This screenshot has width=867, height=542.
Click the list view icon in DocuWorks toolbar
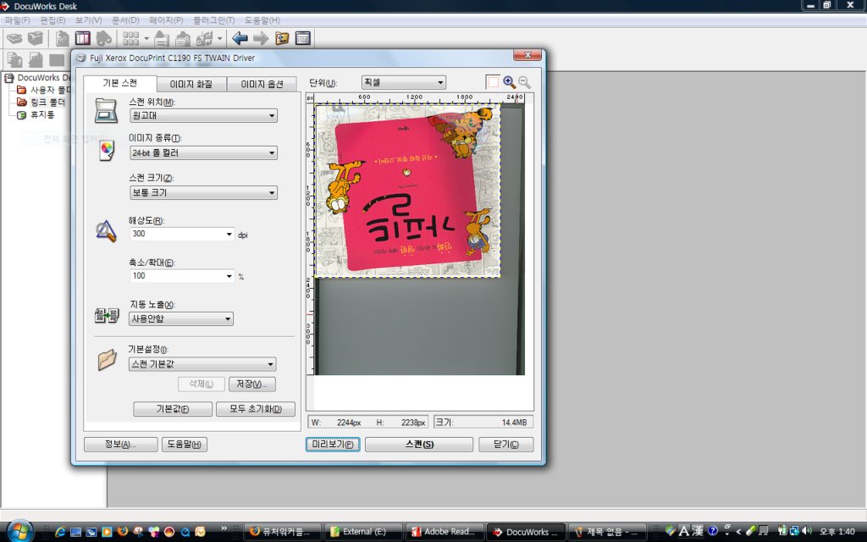(303, 38)
